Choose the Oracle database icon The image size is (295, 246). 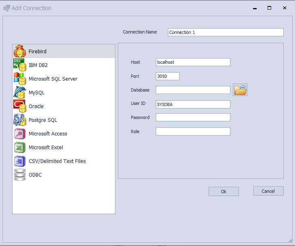20,106
